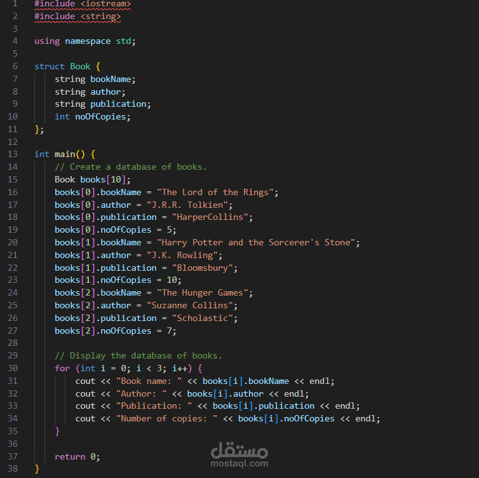Click 'struct Book {' declaration
Viewport: 479px width, 478px height.
click(x=67, y=66)
